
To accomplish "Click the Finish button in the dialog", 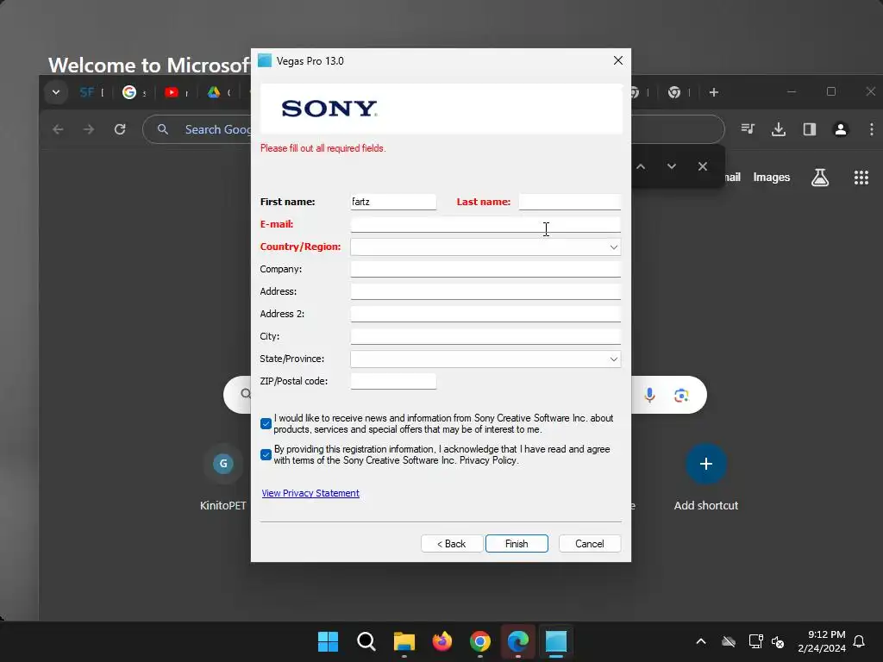I will pyautogui.click(x=517, y=543).
